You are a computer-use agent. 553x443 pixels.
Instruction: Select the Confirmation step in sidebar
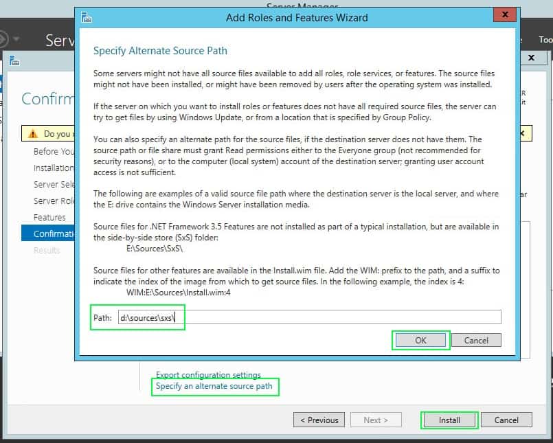click(54, 234)
